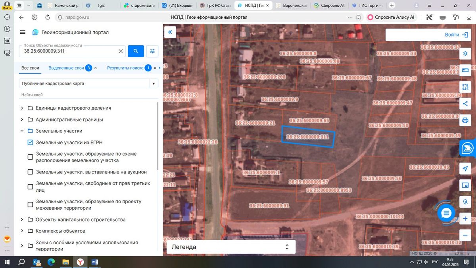Viewport: 476px width, 268px height.
Task: Click the my location arrow icon
Action: pos(466,169)
